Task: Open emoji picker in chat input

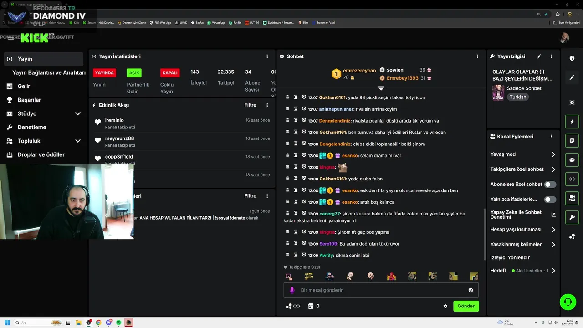Action: coord(470,290)
